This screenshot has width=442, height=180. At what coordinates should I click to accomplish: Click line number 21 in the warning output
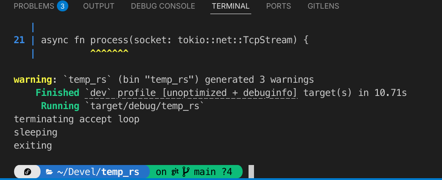click(19, 40)
